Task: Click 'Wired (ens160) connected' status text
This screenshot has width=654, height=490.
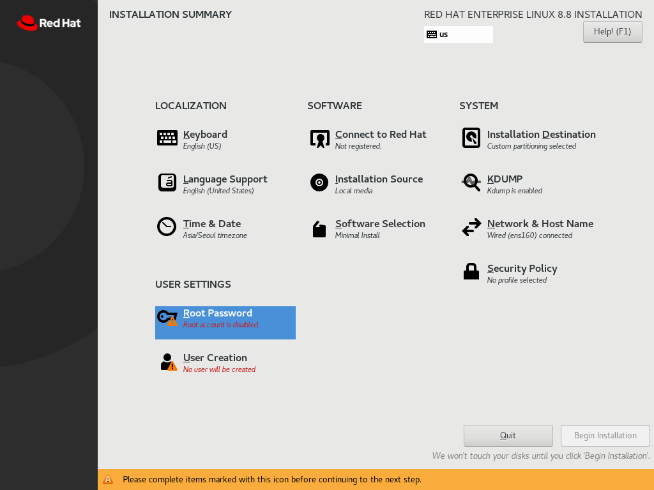Action: coord(529,235)
